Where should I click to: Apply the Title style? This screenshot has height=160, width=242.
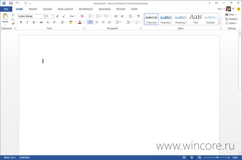click(195, 20)
